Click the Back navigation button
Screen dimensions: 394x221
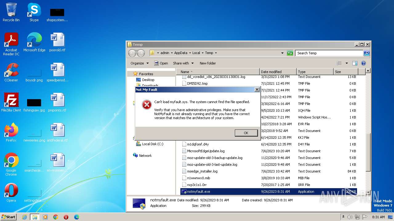[132, 53]
